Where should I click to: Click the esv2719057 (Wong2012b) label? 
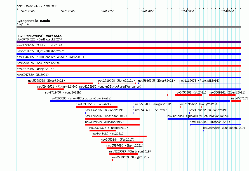point(63,92)
